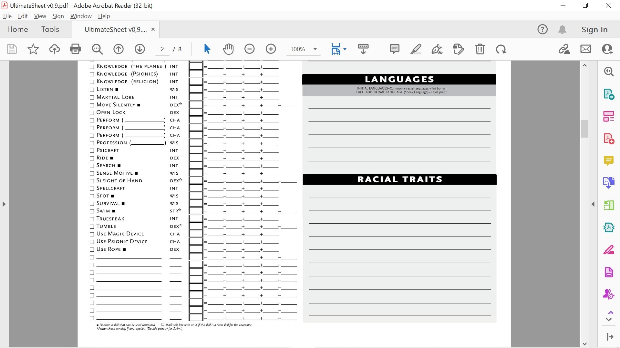Viewport: 620px width, 348px height.
Task: Click the page number input field
Action: pyautogui.click(x=162, y=49)
